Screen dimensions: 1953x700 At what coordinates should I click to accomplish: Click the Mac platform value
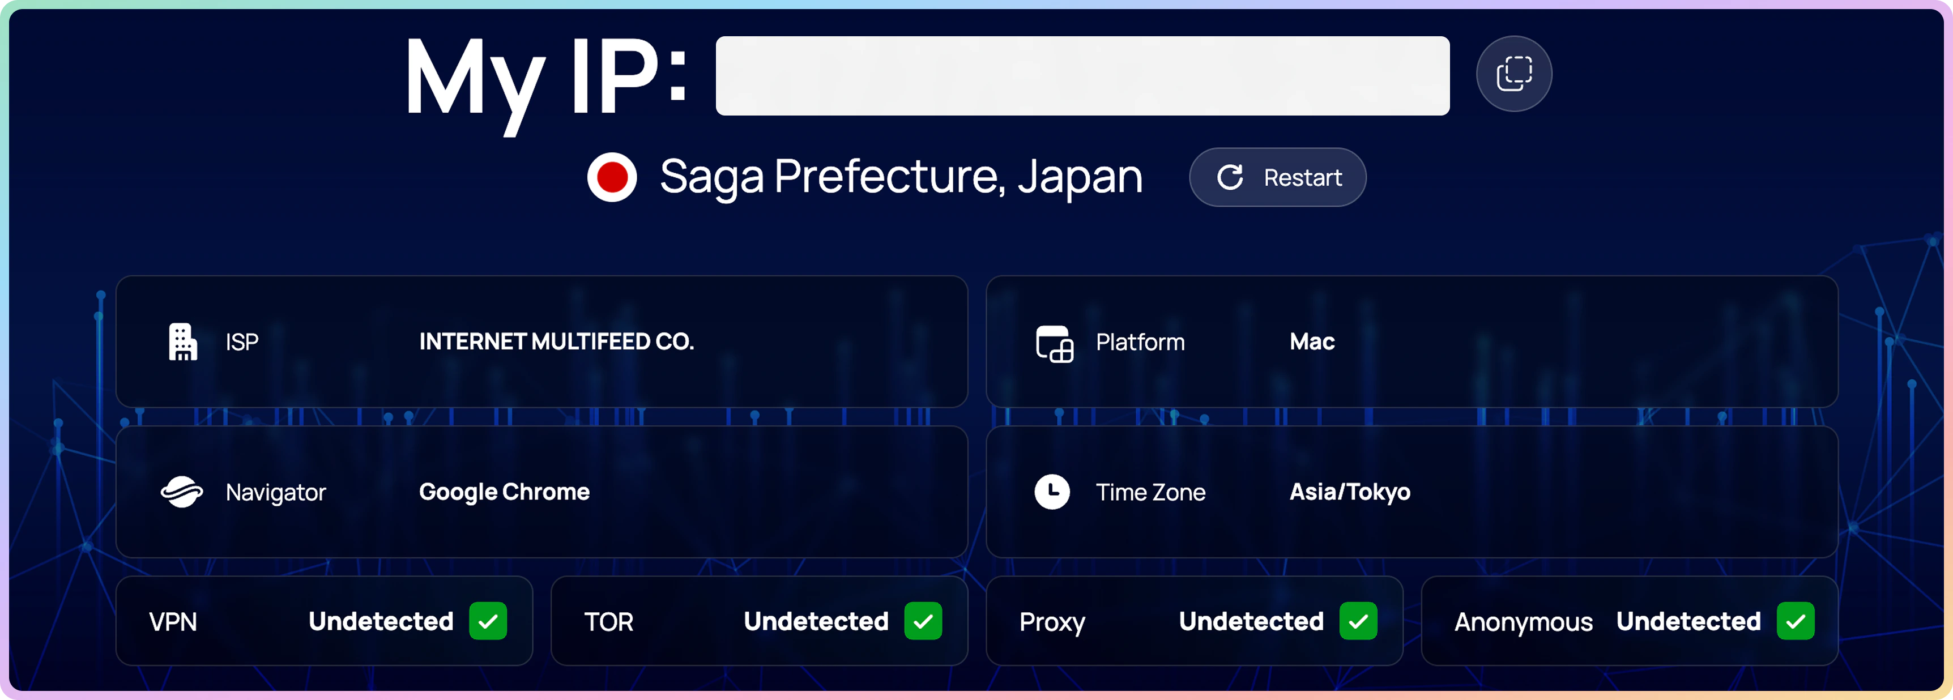[x=1312, y=342]
